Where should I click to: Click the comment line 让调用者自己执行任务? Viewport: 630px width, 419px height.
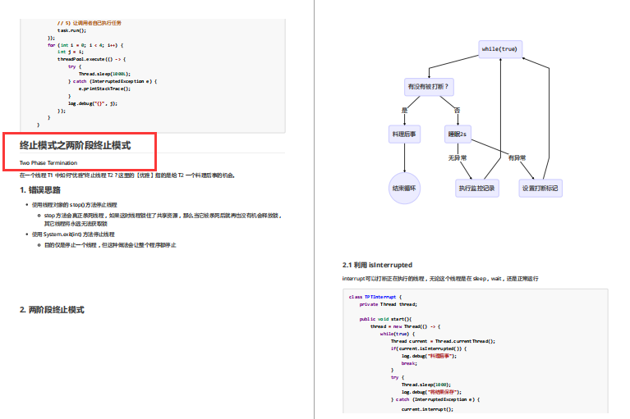click(x=90, y=23)
